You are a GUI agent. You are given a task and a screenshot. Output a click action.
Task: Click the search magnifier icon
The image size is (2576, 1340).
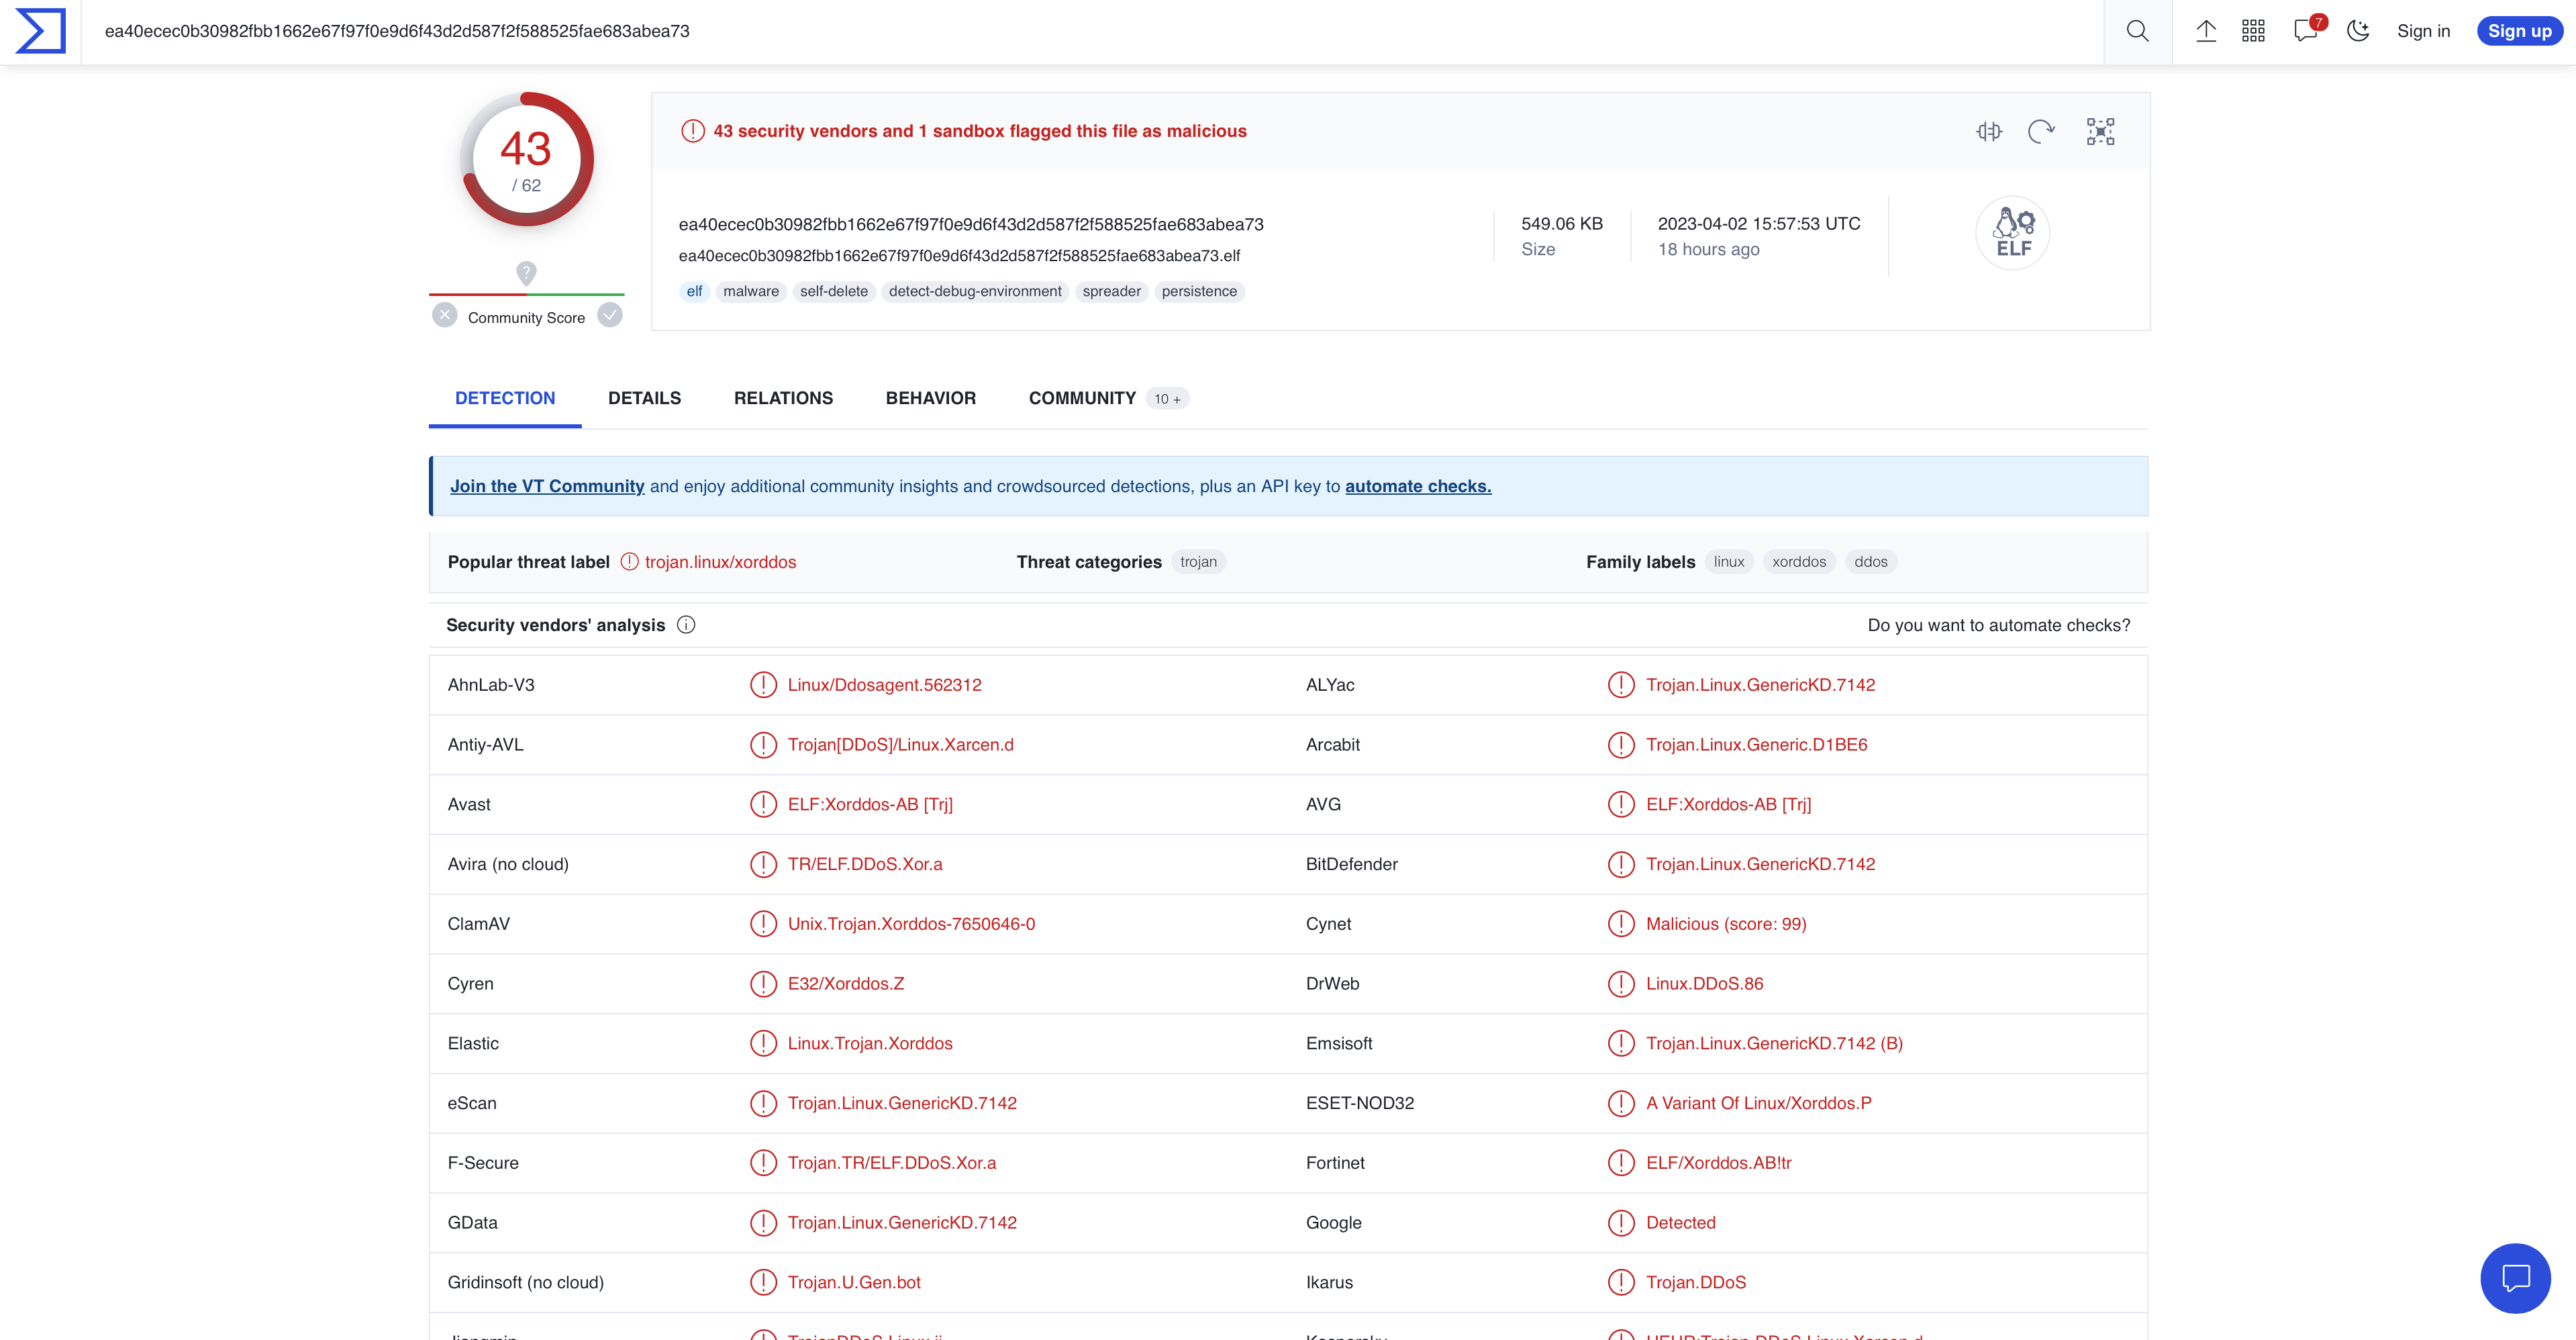[x=2137, y=31]
